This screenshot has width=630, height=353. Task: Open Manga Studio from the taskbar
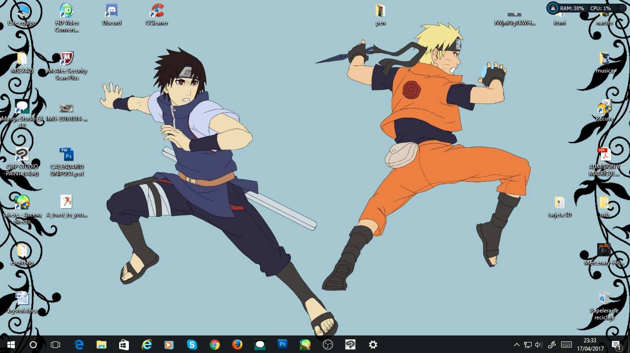pyautogui.click(x=260, y=344)
